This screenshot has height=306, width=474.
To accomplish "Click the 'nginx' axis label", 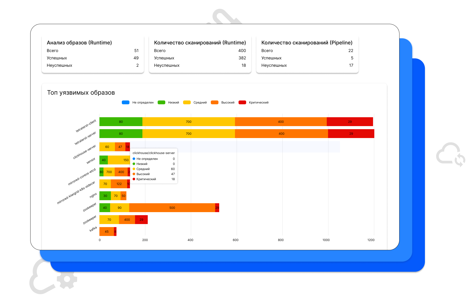I will click(93, 195).
